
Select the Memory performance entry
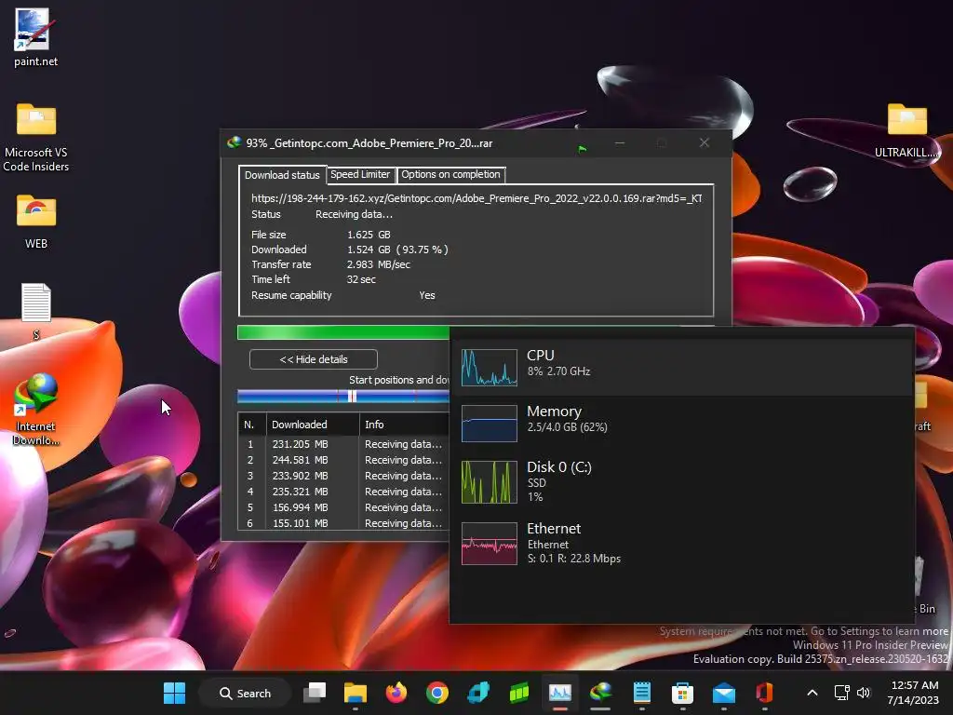pos(682,424)
